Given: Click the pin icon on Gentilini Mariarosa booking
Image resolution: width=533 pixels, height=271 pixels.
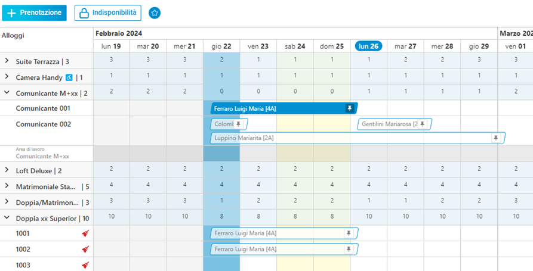Looking at the screenshot, I should tap(422, 124).
